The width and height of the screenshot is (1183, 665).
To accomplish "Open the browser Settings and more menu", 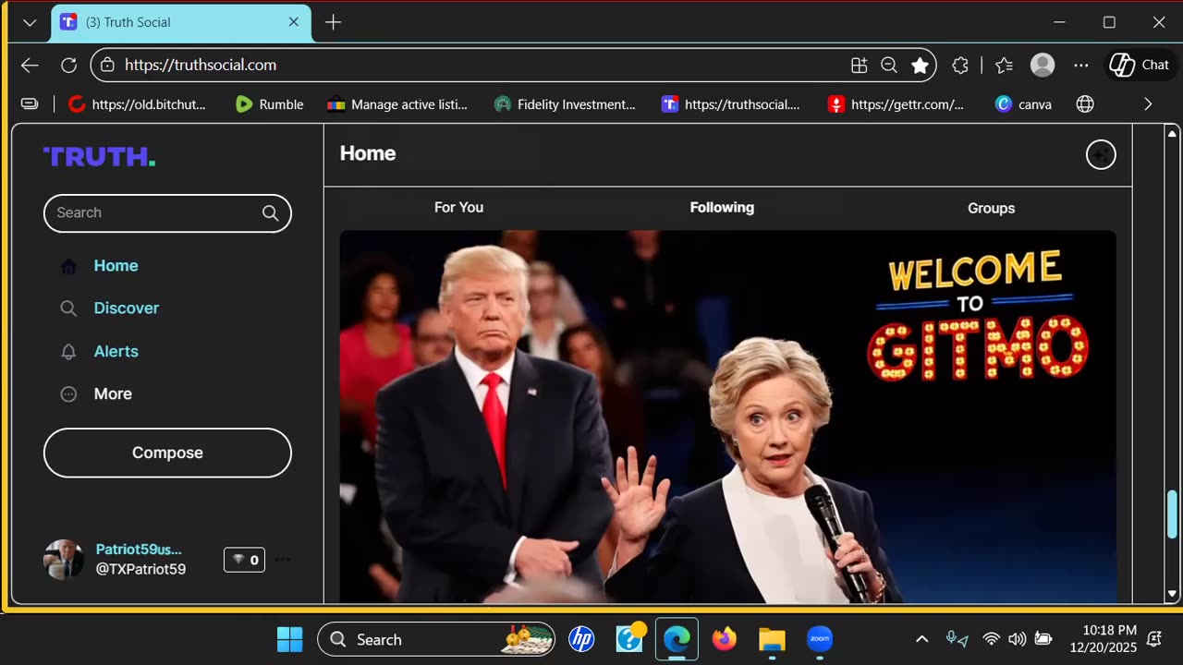I will pos(1081,65).
